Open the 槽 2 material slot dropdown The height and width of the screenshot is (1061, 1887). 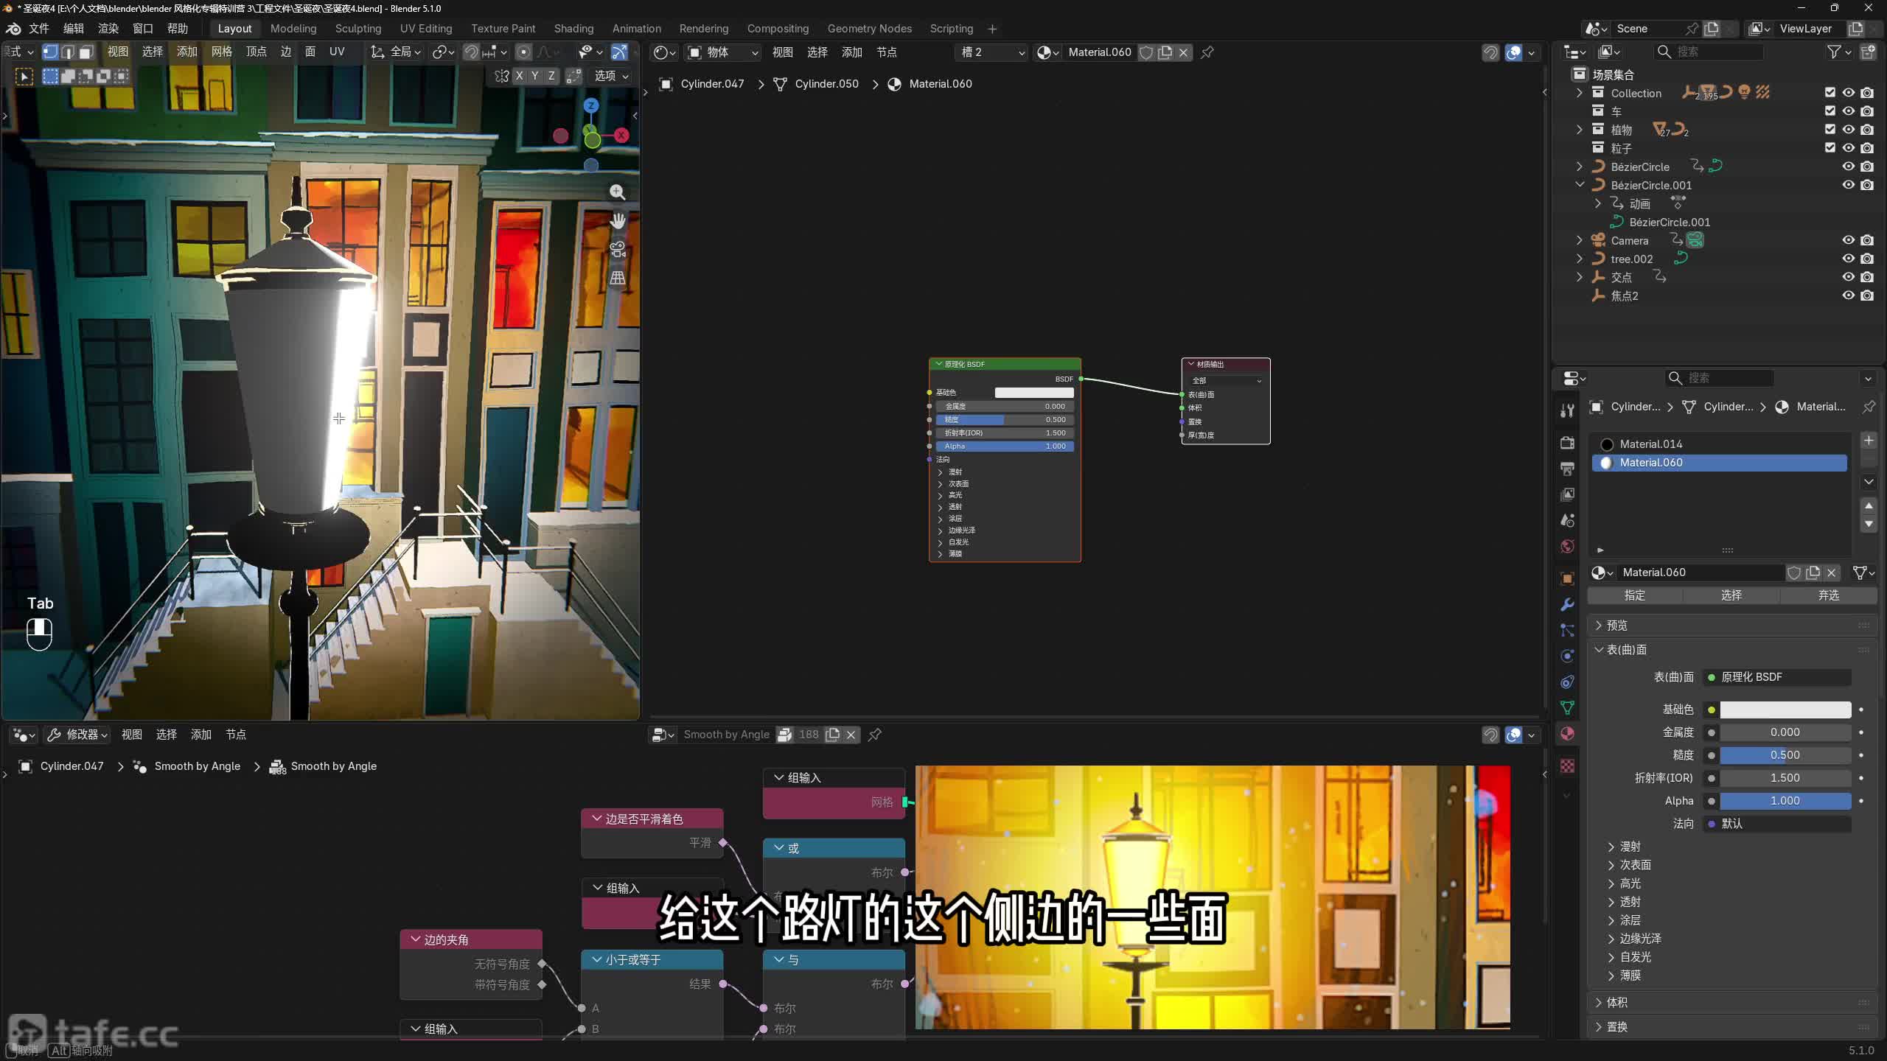(x=992, y=52)
